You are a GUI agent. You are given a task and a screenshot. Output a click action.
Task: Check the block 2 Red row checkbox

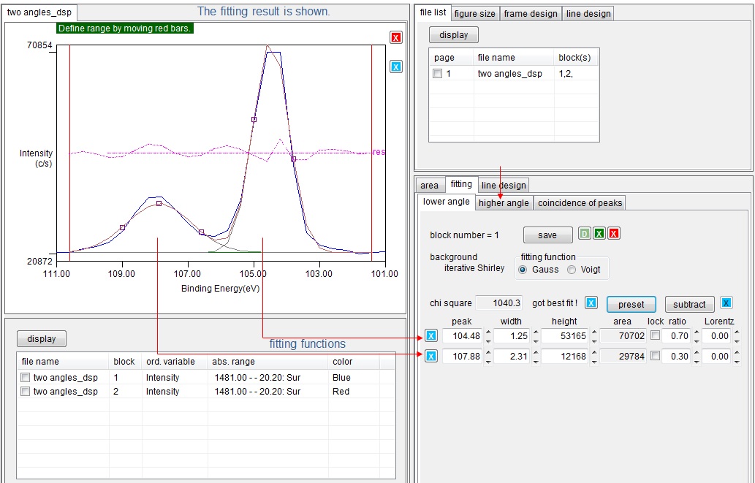(26, 392)
